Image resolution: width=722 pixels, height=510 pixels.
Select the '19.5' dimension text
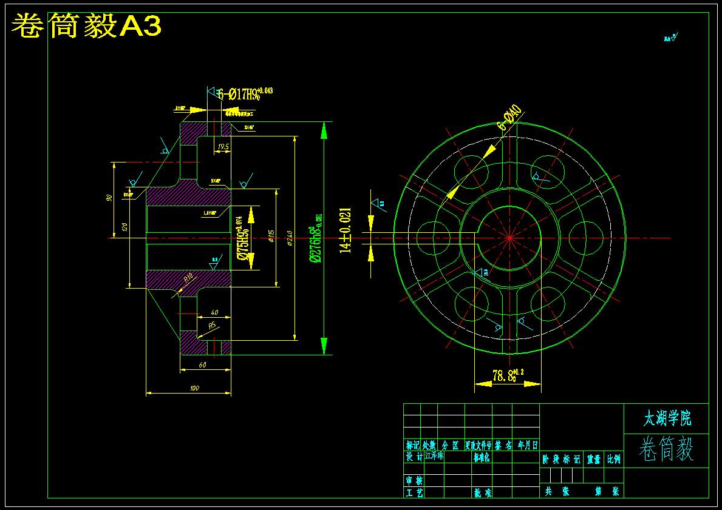tap(223, 147)
